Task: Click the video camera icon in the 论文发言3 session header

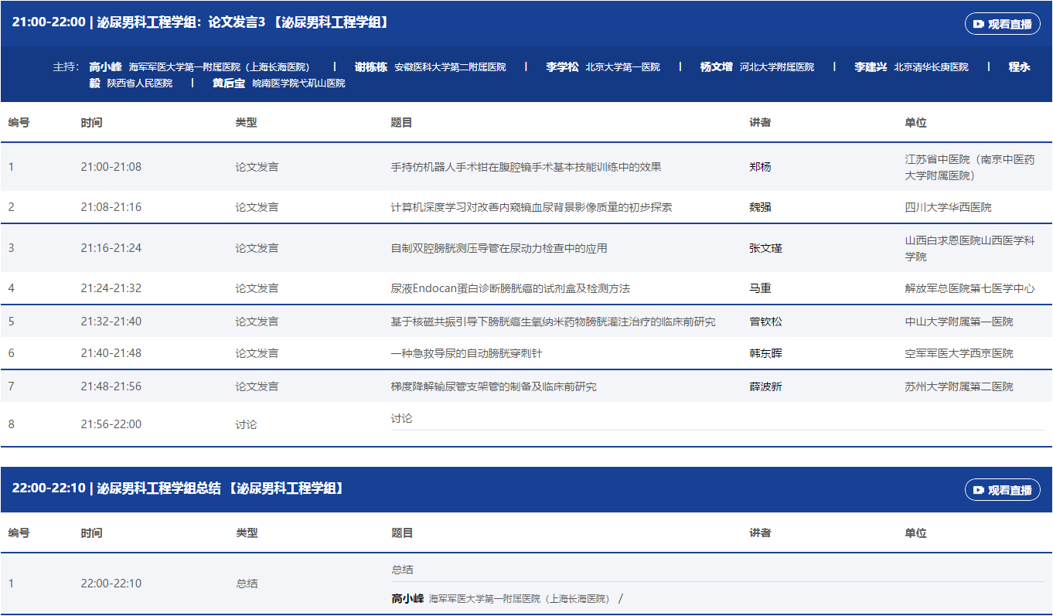Action: pyautogui.click(x=978, y=24)
